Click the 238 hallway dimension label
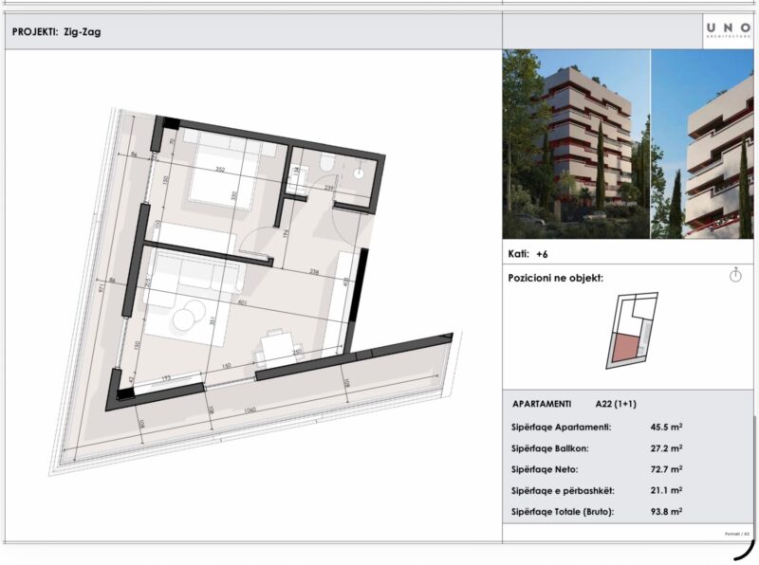Image resolution: width=759 pixels, height=565 pixels. click(314, 272)
